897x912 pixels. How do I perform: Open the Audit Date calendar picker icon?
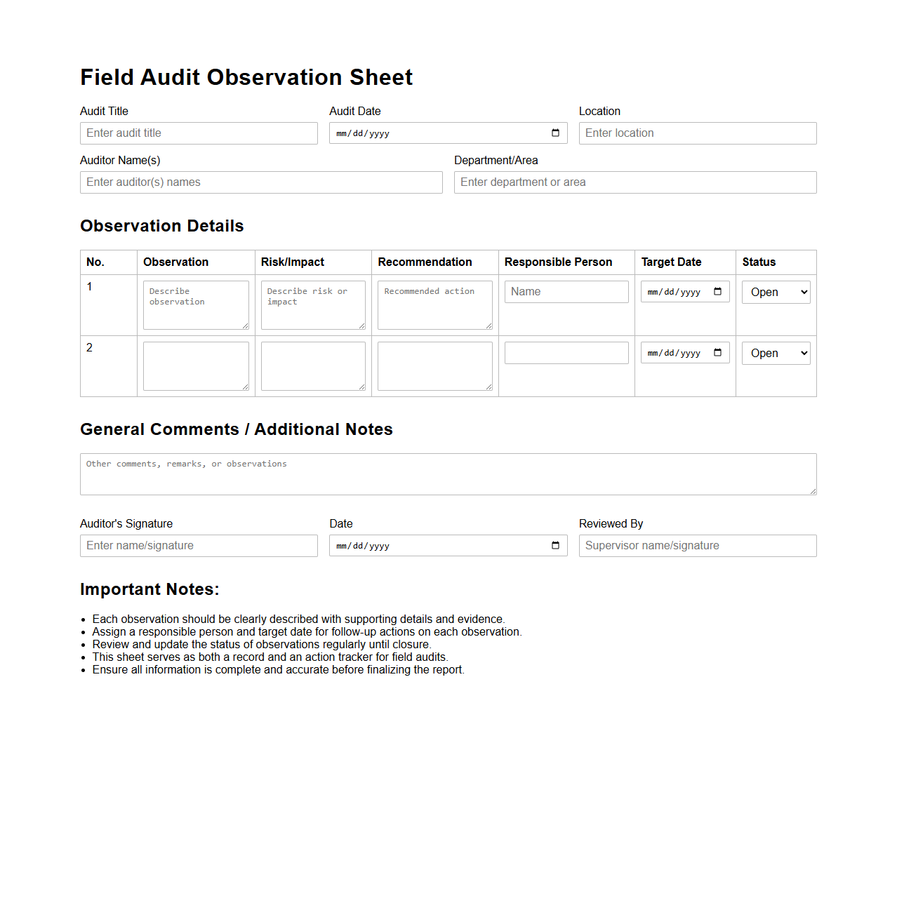pyautogui.click(x=555, y=133)
